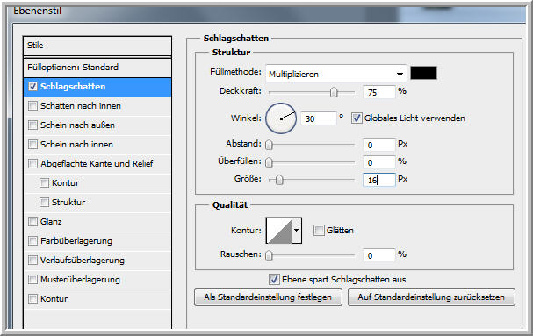Click Auf Standardeinstellung zurücksetzen button

click(x=431, y=297)
